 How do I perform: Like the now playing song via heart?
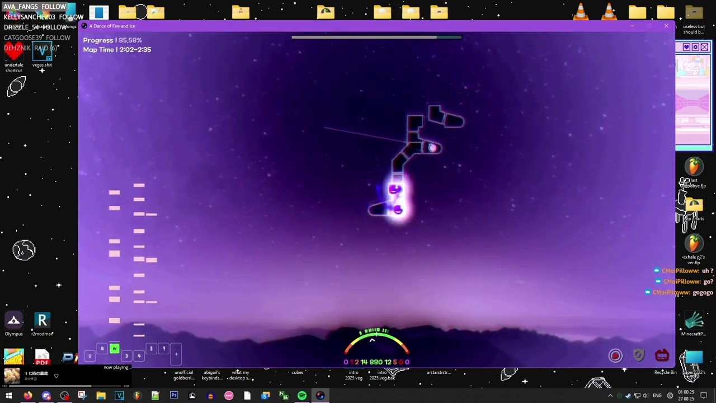pos(56,376)
